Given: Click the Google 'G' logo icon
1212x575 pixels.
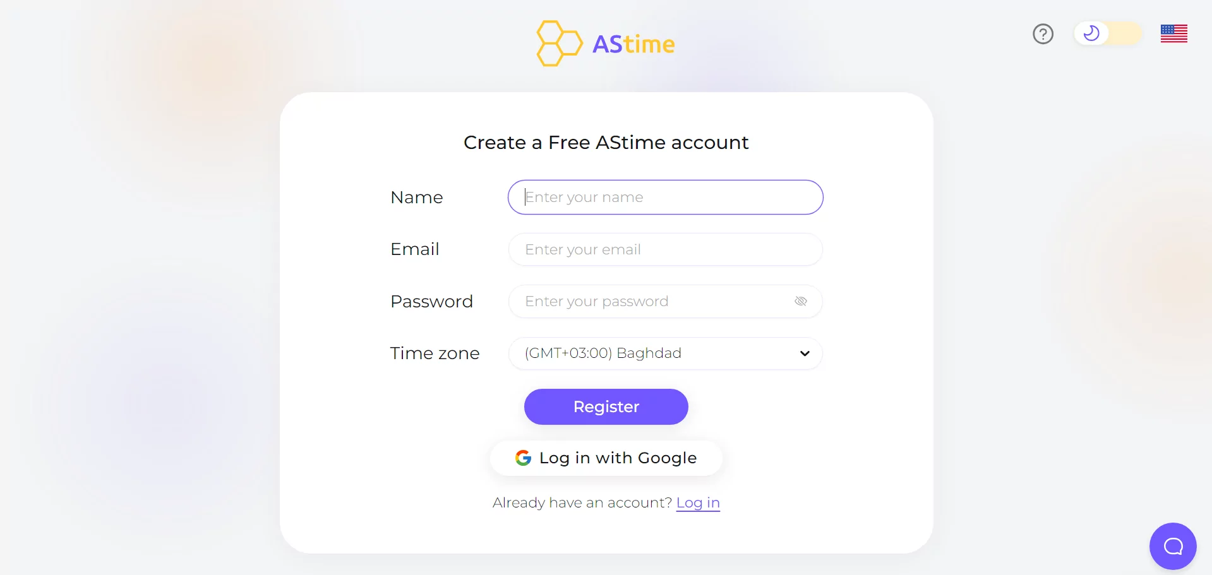Looking at the screenshot, I should (523, 458).
